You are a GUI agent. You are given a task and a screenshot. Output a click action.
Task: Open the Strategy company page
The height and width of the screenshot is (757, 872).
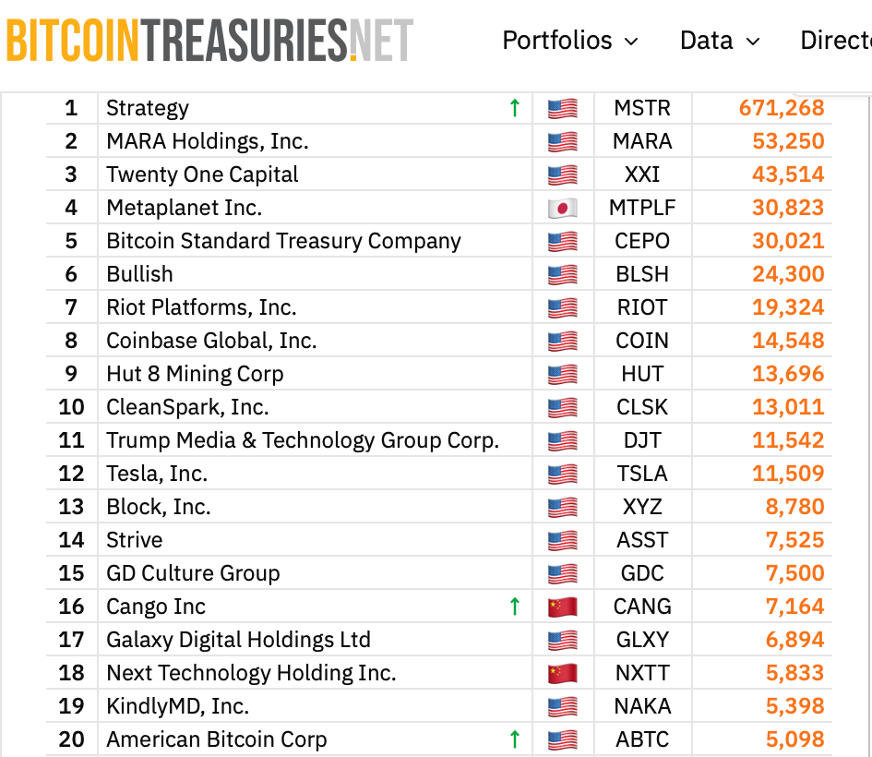148,108
